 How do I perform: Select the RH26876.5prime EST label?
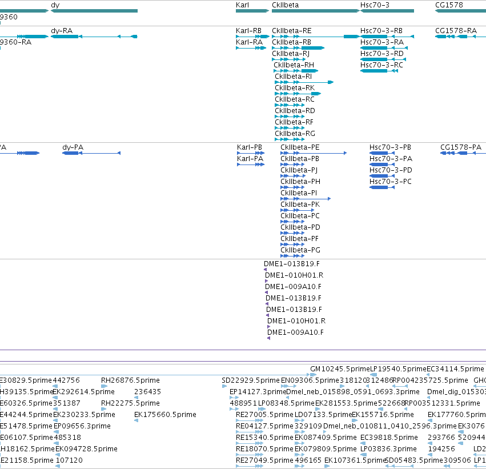click(x=130, y=380)
